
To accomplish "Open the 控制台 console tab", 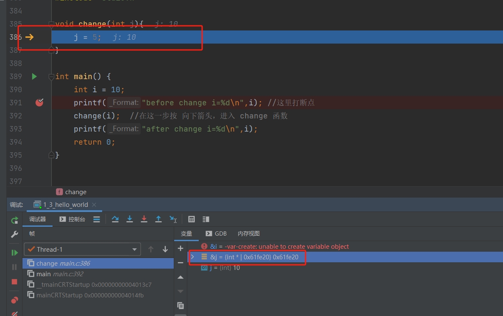I will [x=72, y=219].
